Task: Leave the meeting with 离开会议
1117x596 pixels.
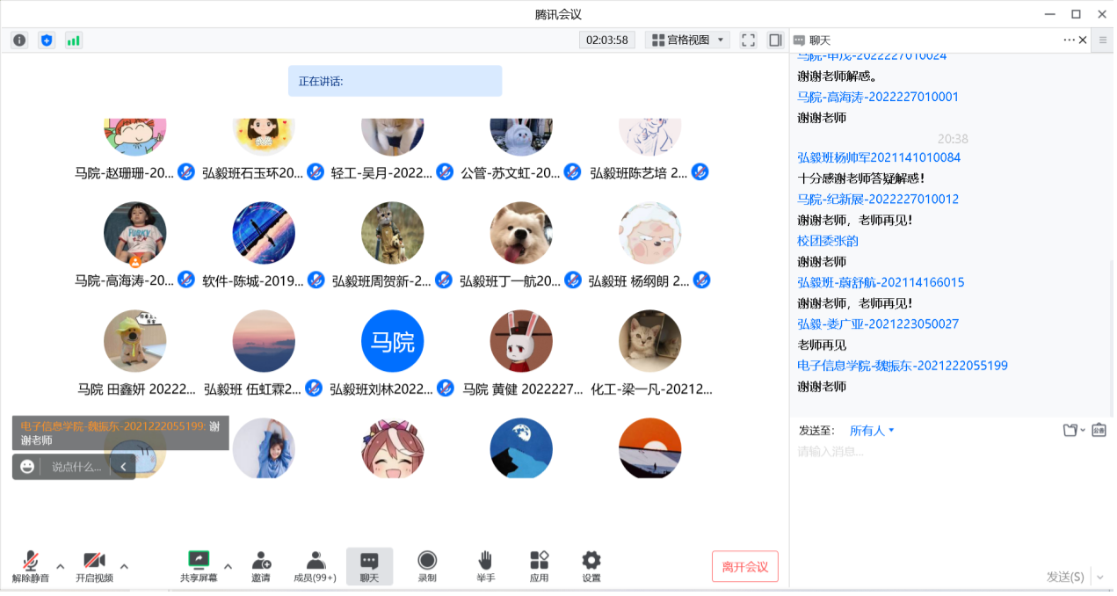Action: click(744, 567)
